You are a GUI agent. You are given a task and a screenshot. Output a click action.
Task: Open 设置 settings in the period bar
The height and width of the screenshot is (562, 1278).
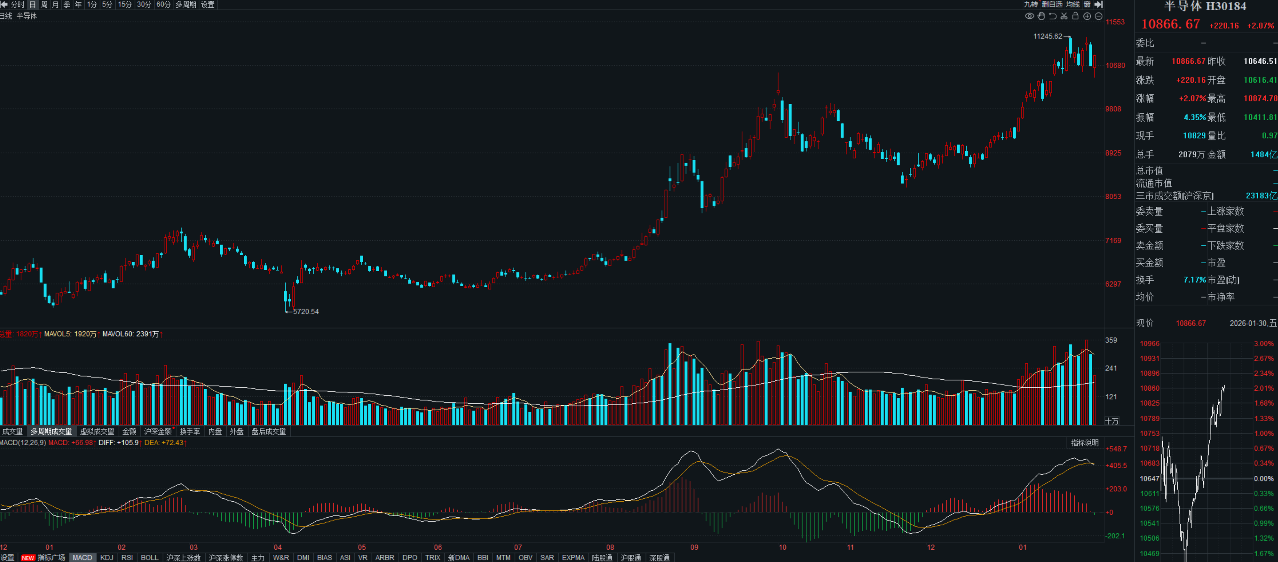click(208, 5)
